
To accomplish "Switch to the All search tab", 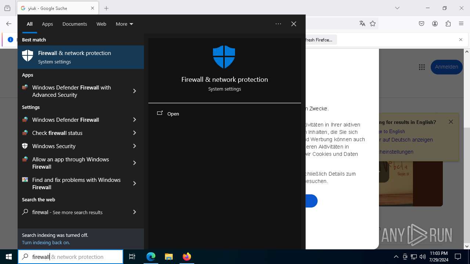I will (x=30, y=24).
